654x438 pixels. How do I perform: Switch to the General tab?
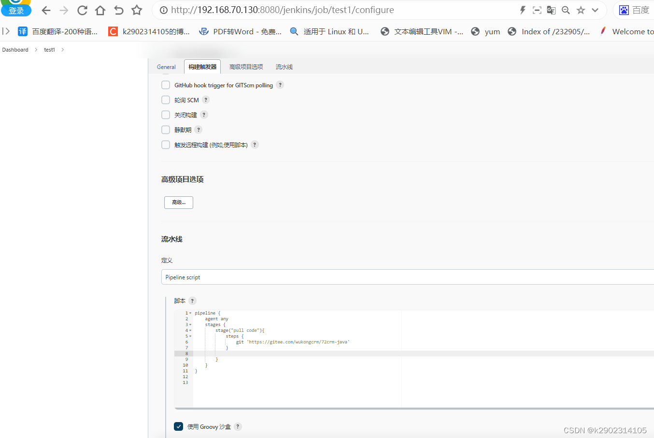[166, 67]
